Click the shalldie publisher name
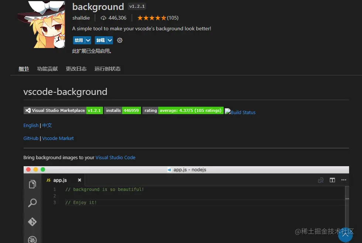The height and width of the screenshot is (243, 362). tap(81, 18)
